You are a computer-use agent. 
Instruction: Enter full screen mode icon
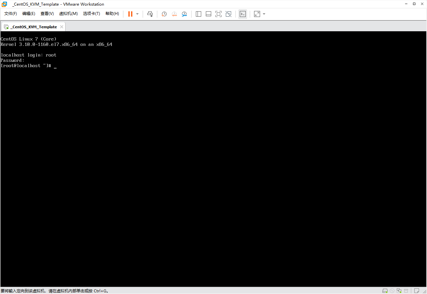(x=218, y=14)
